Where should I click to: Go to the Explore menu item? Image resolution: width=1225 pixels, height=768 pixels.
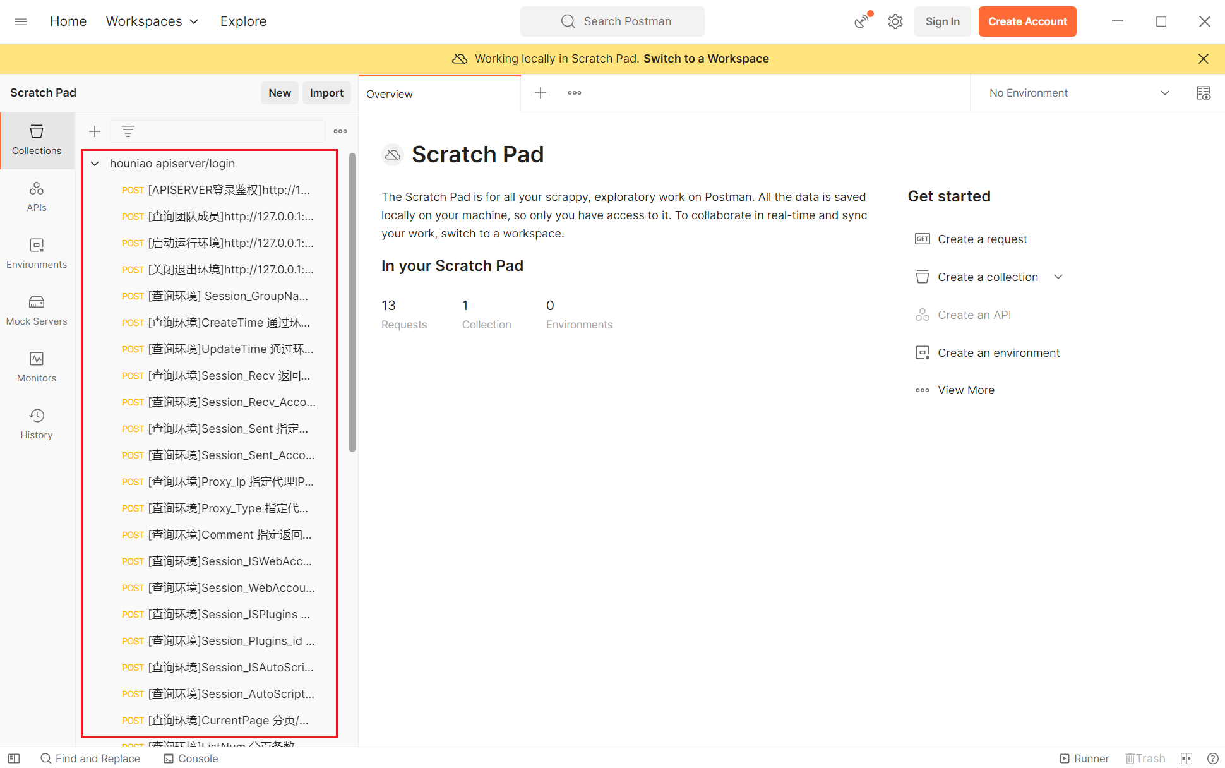point(243,21)
